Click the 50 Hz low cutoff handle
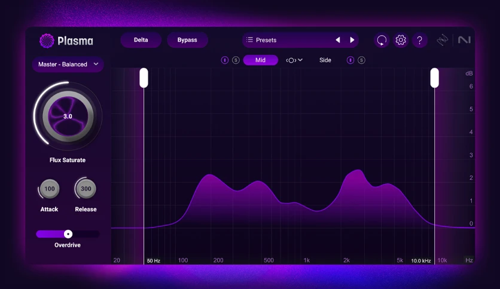500x289 pixels. [144, 78]
